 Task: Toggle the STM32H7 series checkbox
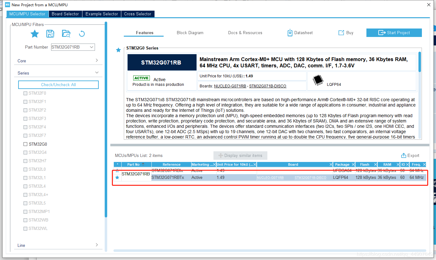tap(25, 161)
